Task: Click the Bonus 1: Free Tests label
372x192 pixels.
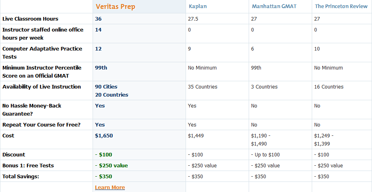Action: pyautogui.click(x=28, y=166)
